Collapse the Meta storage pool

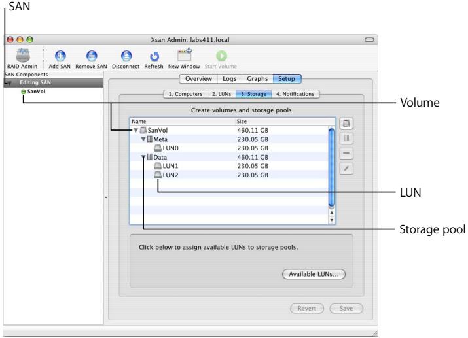coord(143,139)
